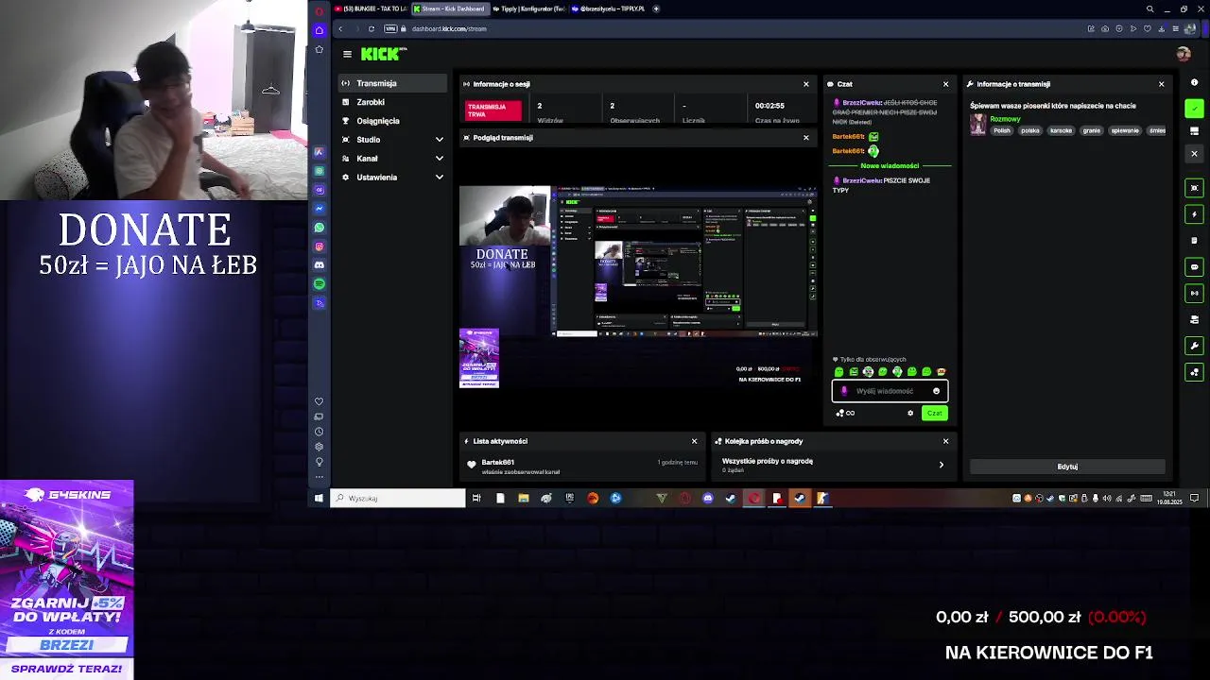This screenshot has width=1210, height=680.
Task: Toggle session info broadcast widget in right bar
Action: tap(1194, 293)
